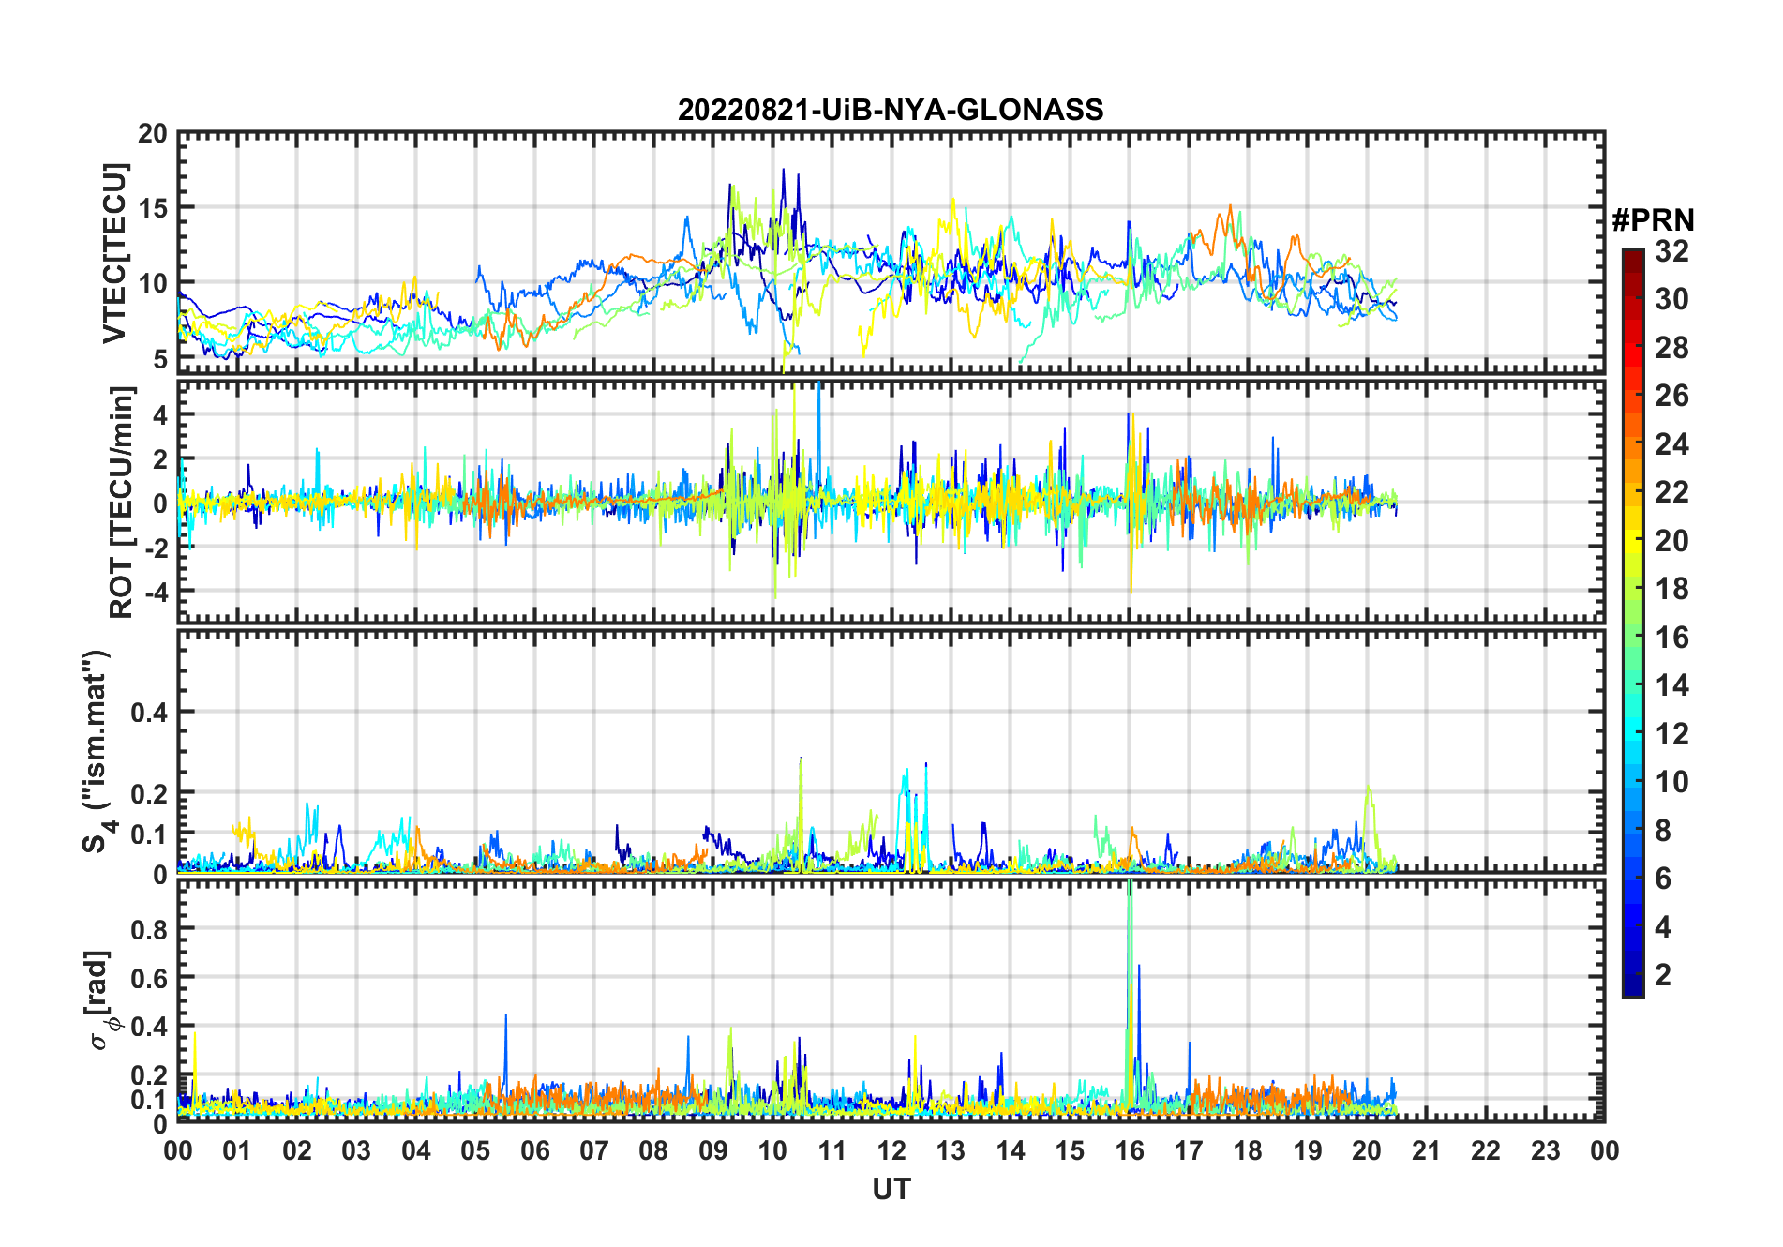Image resolution: width=1783 pixels, height=1247 pixels.
Task: Click UT axis tick label 07
Action: [x=594, y=1150]
